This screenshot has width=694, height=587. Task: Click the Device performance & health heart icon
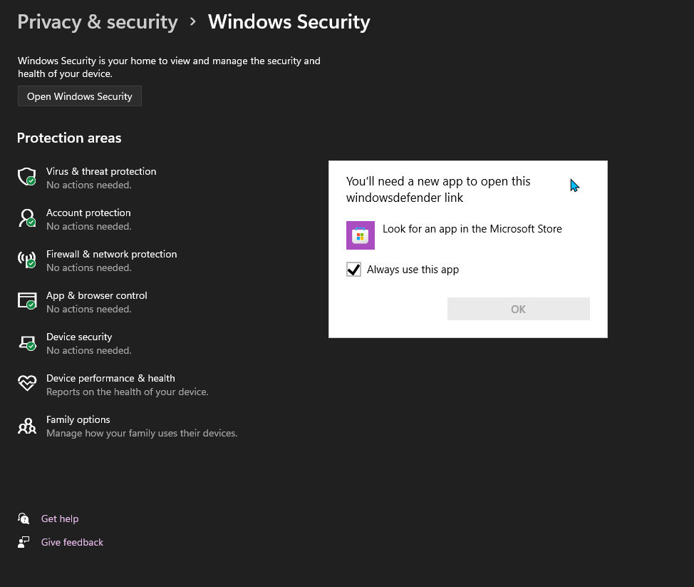(x=26, y=384)
